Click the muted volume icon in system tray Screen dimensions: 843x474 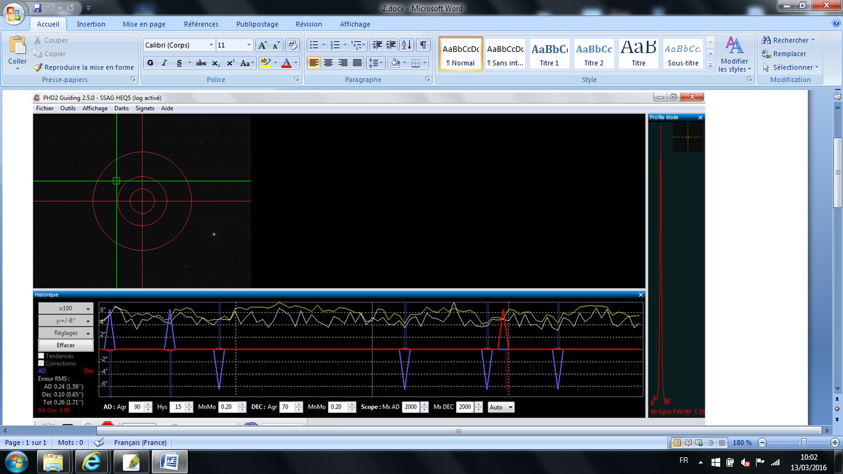745,462
